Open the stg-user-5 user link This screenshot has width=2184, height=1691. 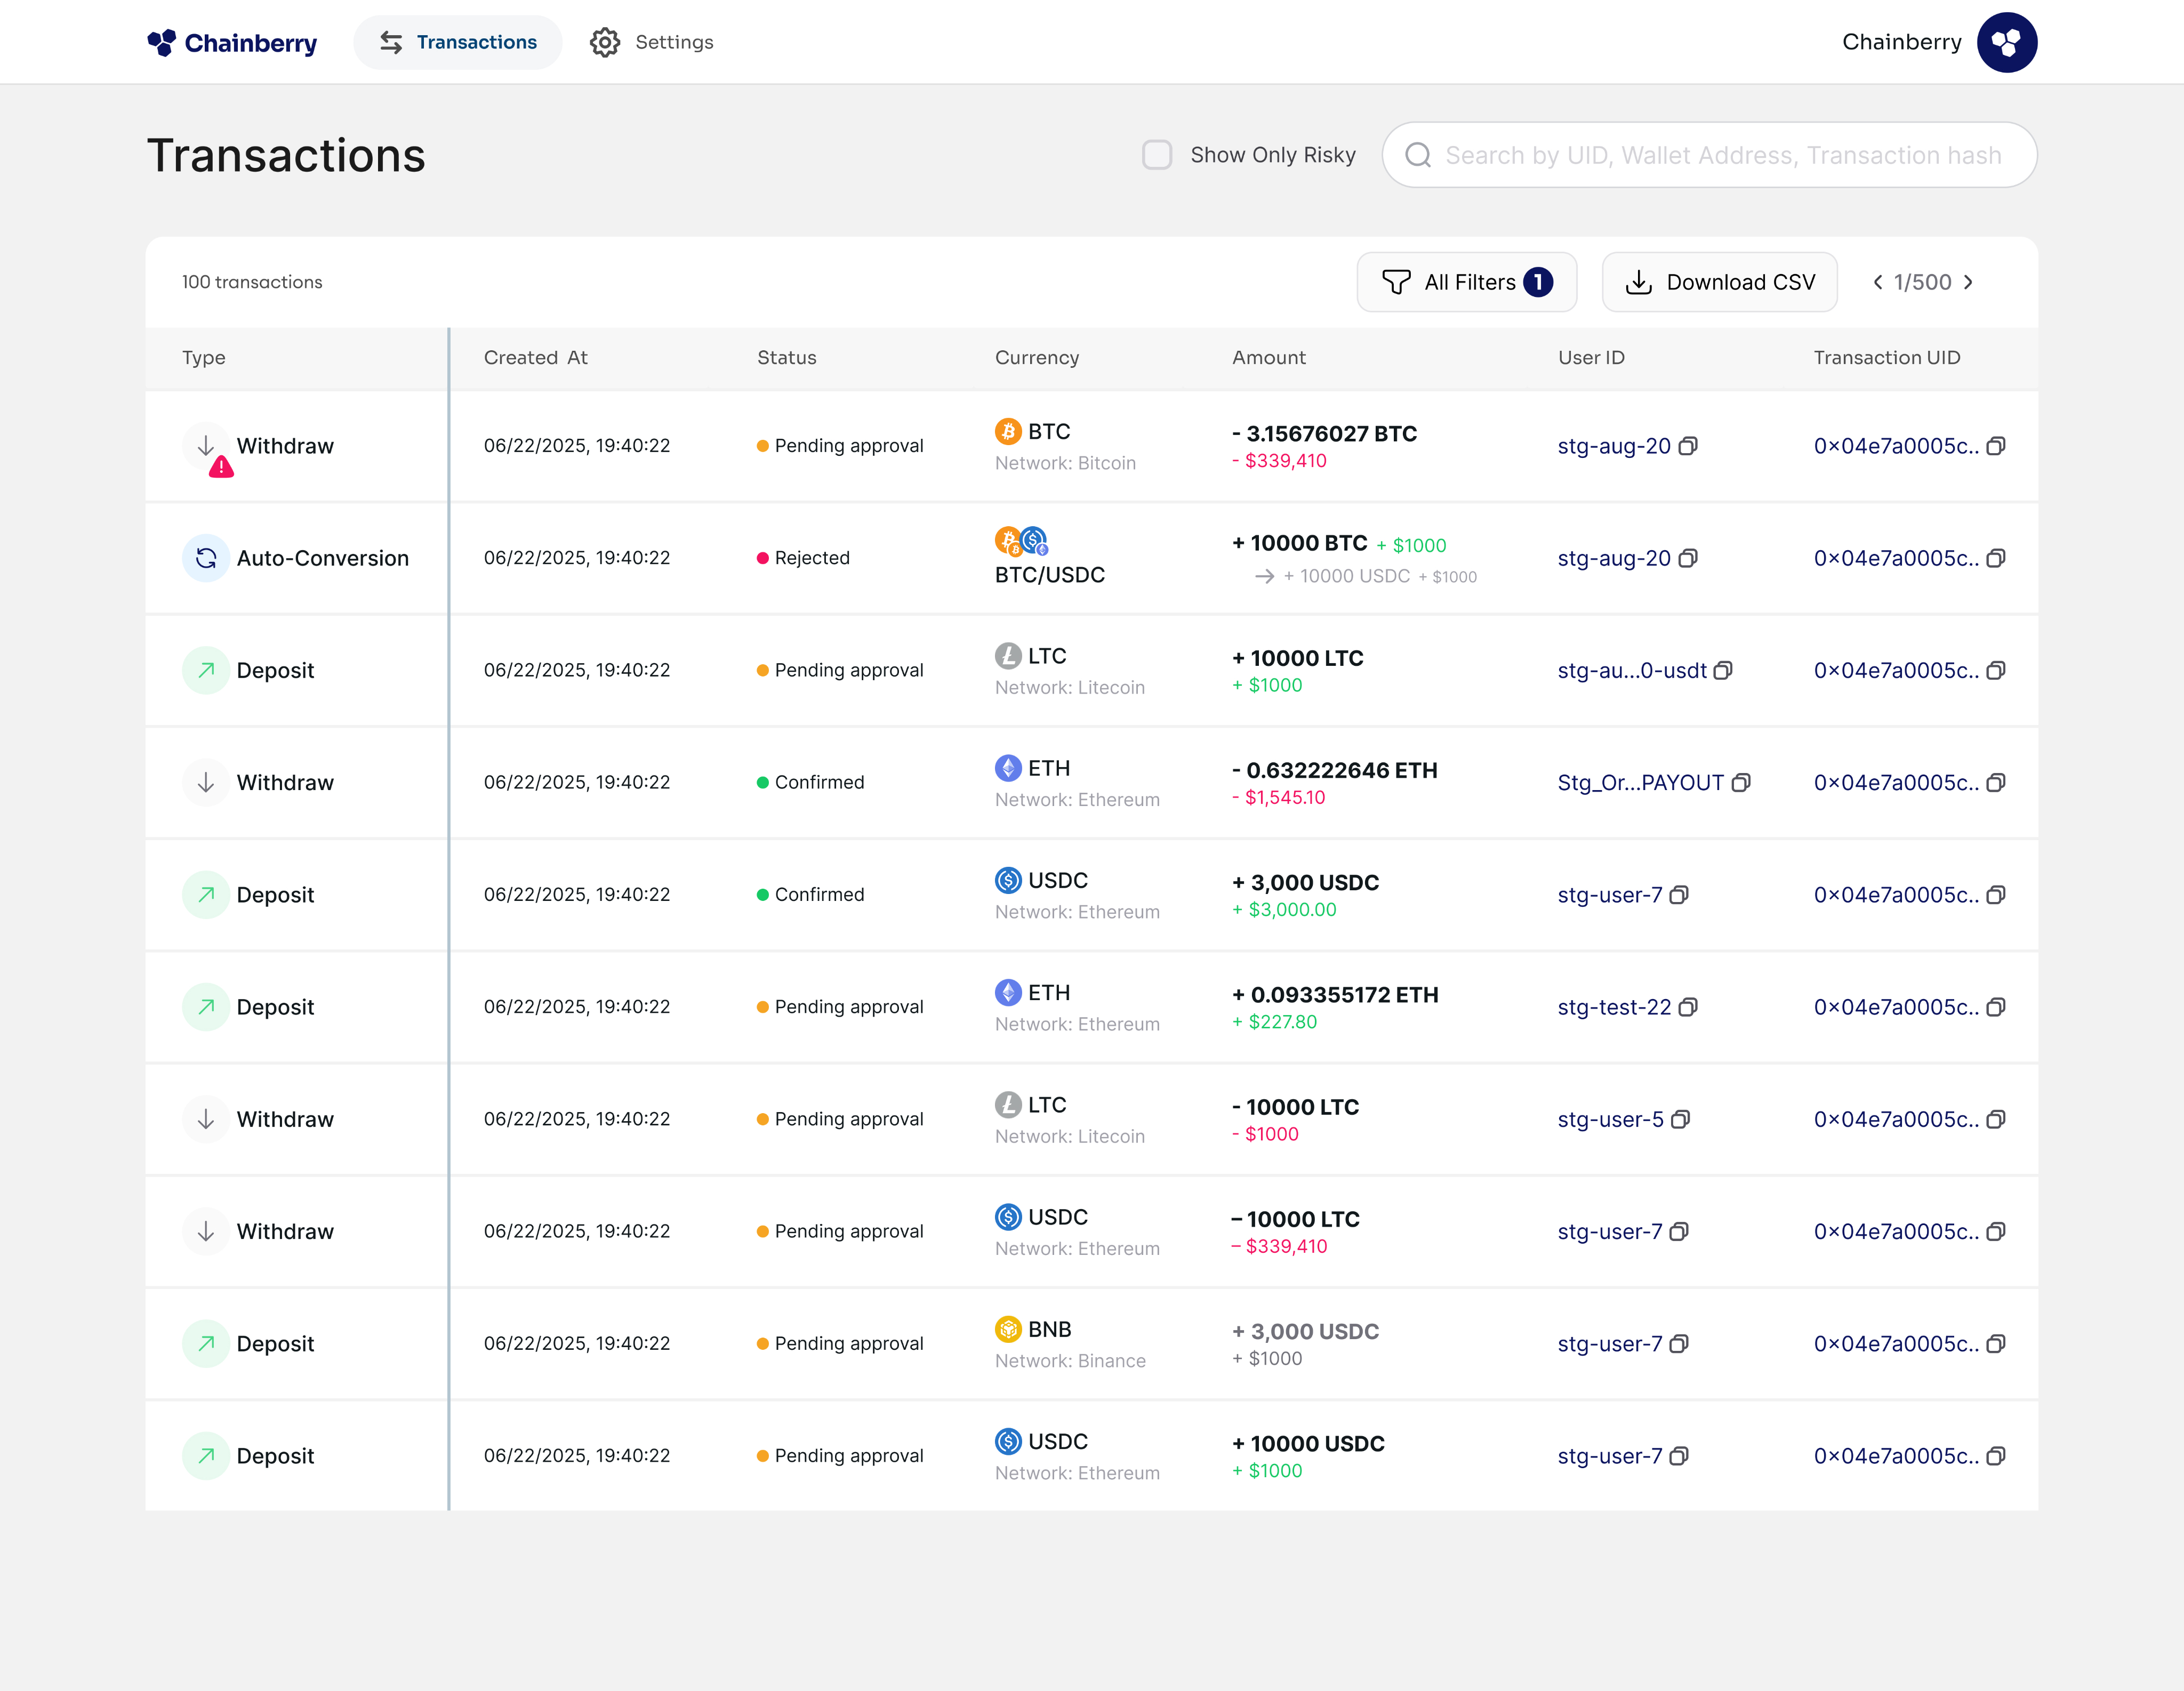pyautogui.click(x=1610, y=1120)
